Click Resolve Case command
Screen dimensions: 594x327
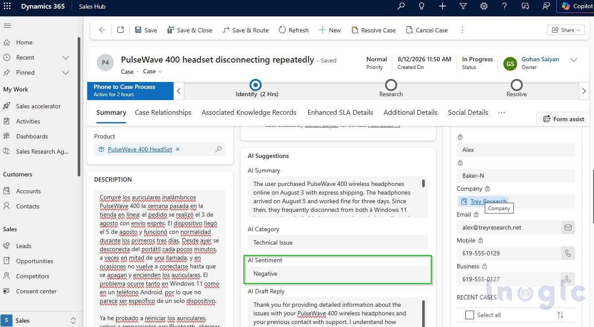coord(374,30)
